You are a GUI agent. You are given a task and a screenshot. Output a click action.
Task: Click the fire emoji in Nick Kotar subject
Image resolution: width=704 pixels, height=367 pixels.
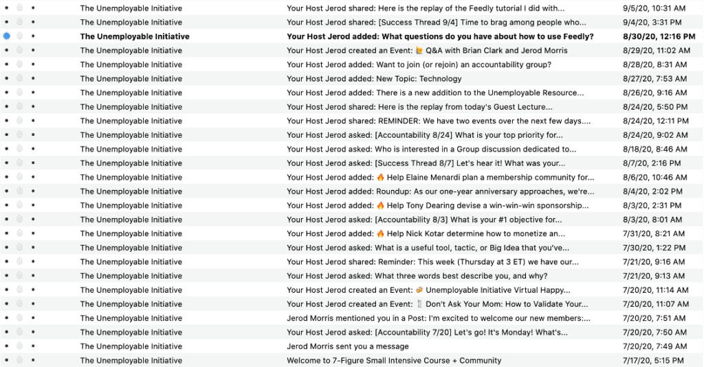coord(380,234)
